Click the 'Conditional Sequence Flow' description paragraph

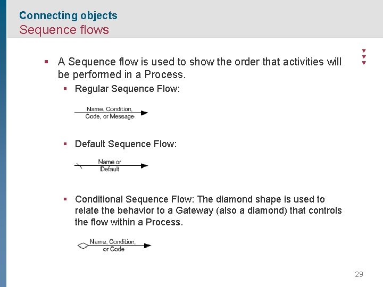point(207,210)
